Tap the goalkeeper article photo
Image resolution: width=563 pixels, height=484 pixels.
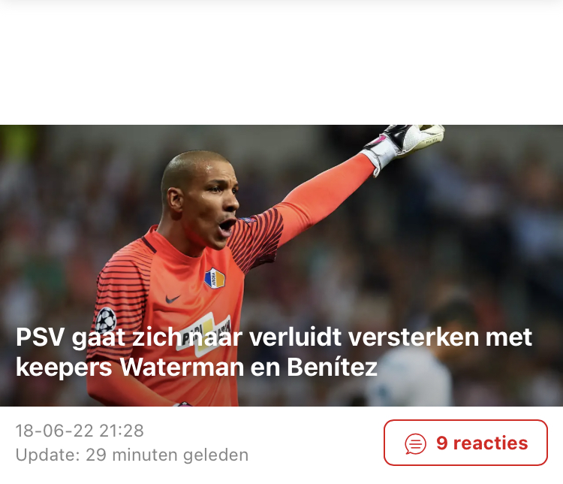(x=281, y=265)
